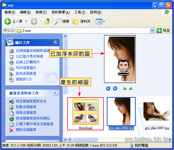Open the 我的最愛(A) menu
The width and height of the screenshot is (174, 150).
pos(60,12)
